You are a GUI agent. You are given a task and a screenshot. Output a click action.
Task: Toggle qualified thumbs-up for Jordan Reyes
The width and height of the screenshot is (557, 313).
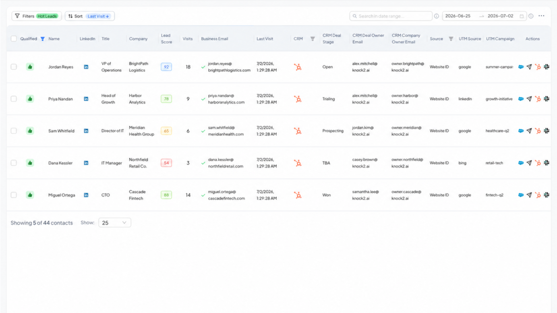30,67
